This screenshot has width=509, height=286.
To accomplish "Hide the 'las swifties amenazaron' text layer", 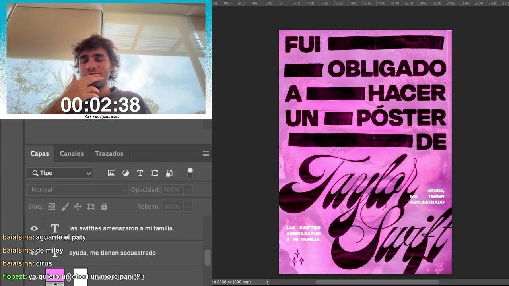I will point(34,228).
